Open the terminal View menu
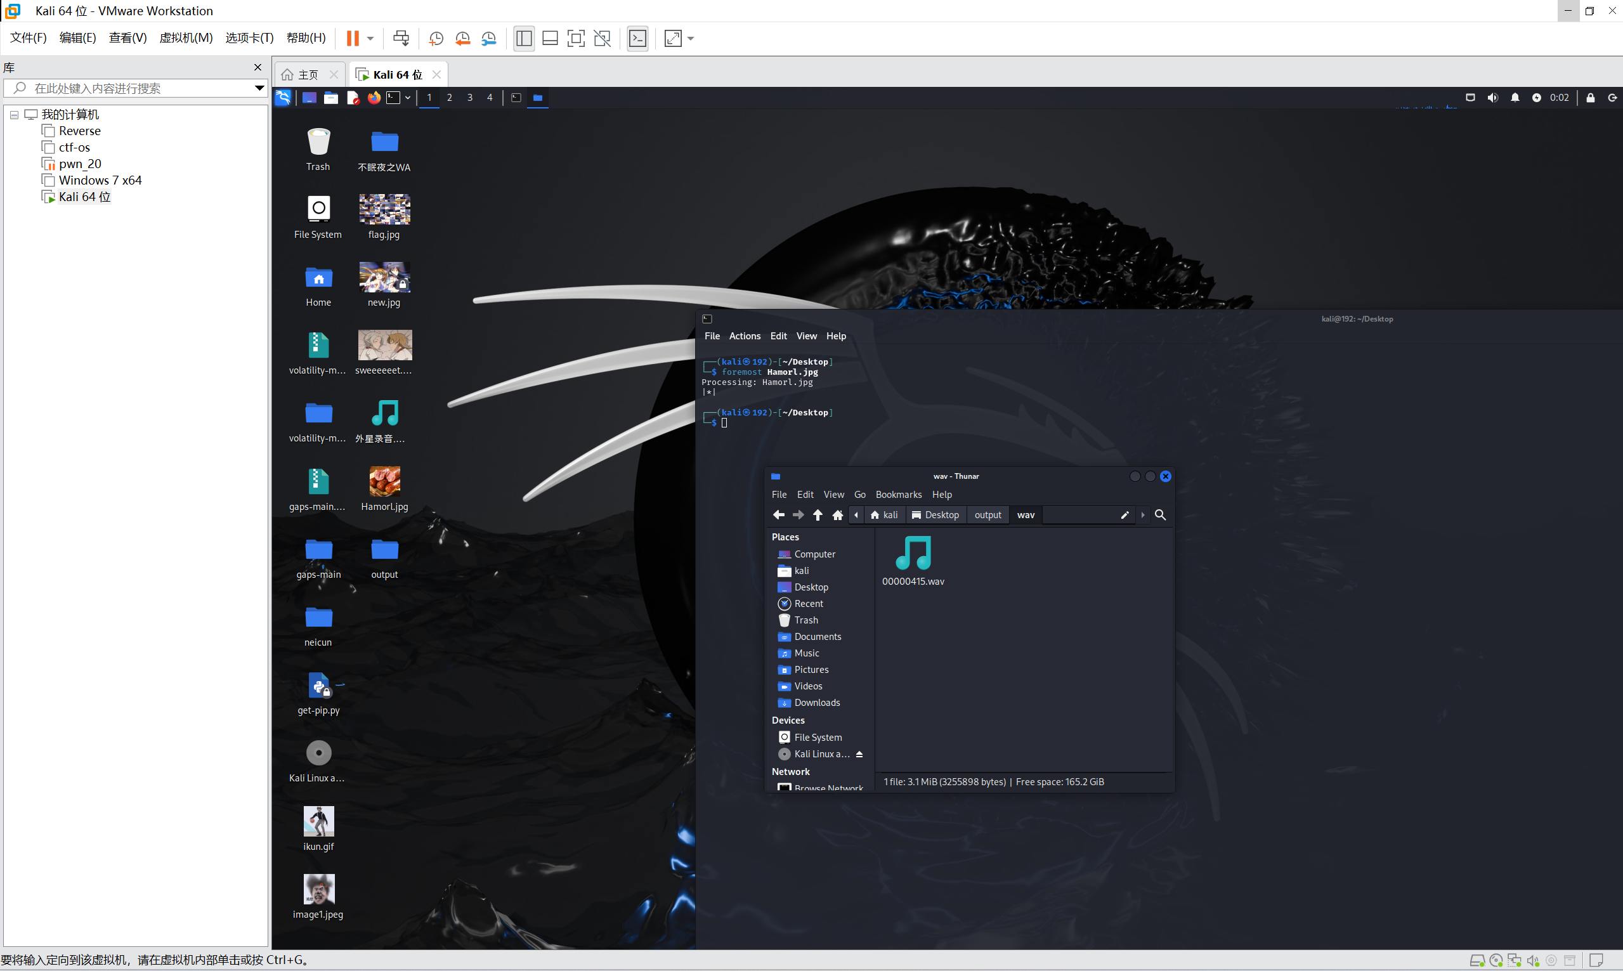This screenshot has width=1623, height=971. pyautogui.click(x=806, y=336)
